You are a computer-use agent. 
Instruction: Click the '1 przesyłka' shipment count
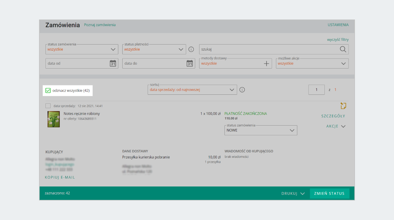click(213, 162)
